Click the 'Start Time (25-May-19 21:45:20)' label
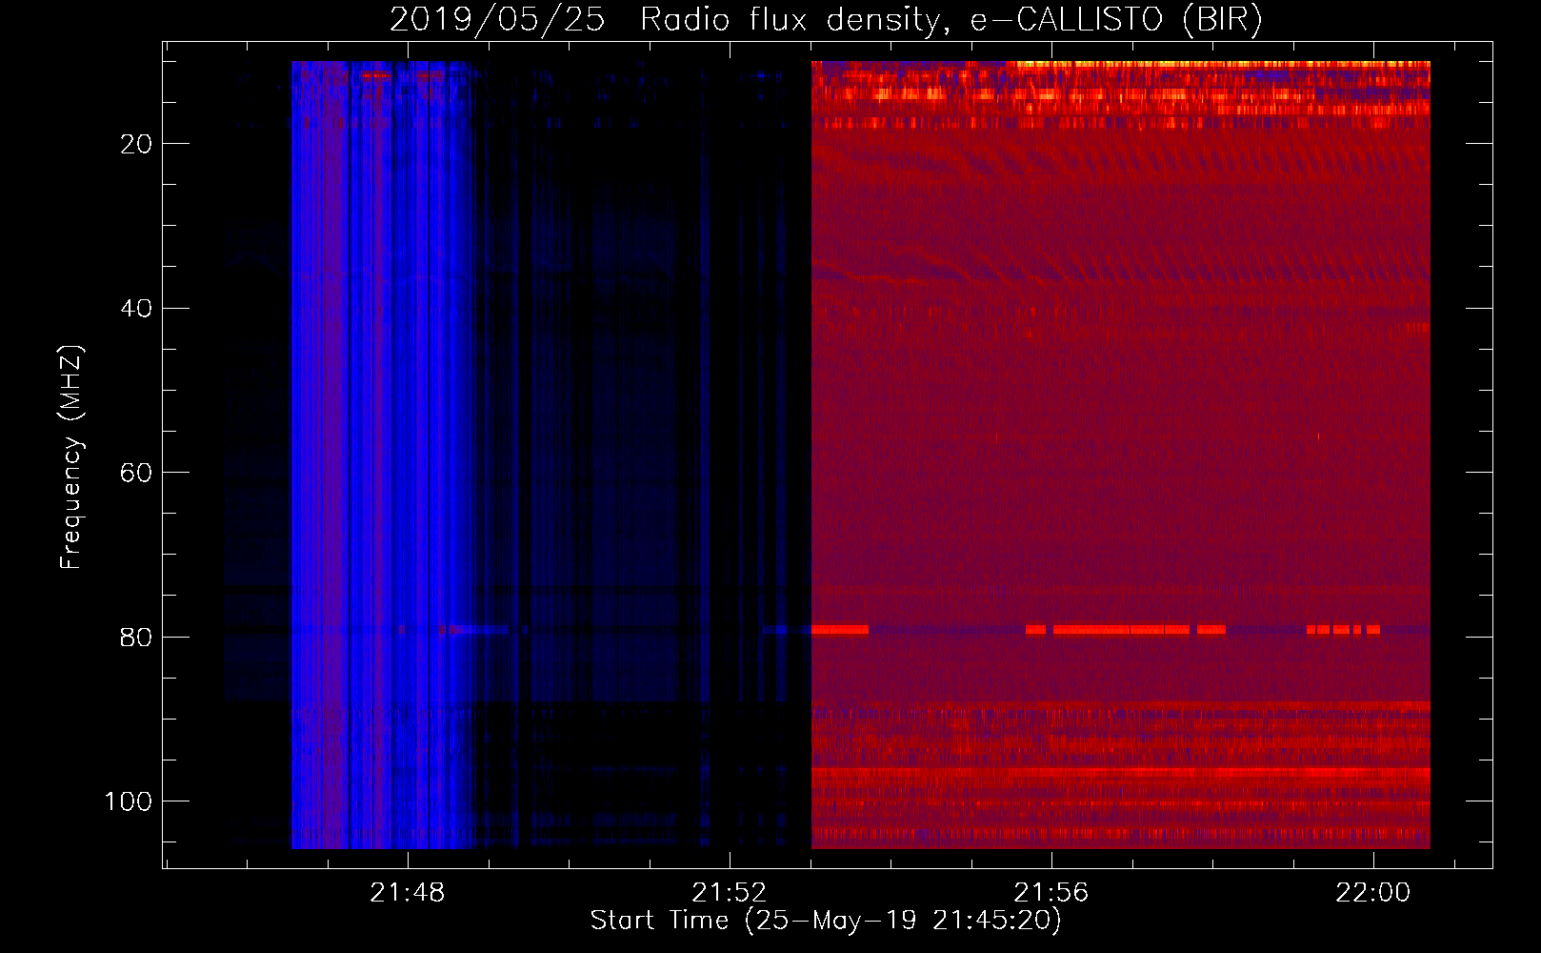Image resolution: width=1541 pixels, height=953 pixels. click(826, 921)
